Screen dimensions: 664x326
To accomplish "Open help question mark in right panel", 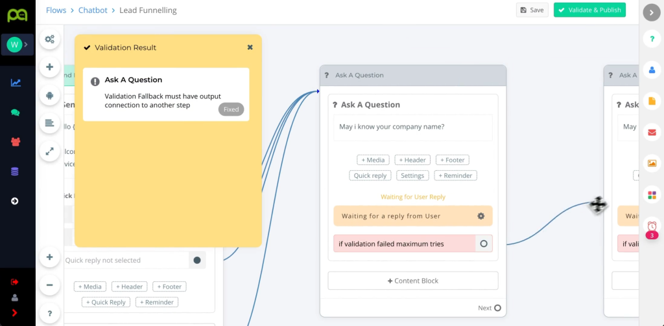I will [652, 39].
